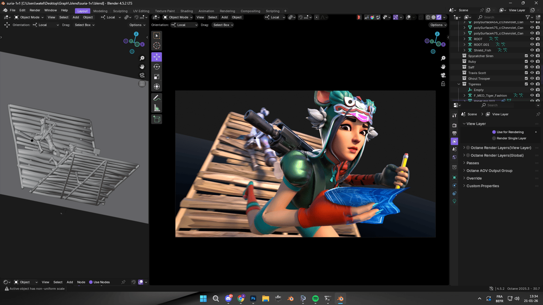Pin the View Layer properties context
The height and width of the screenshot is (305, 543).
coord(538,114)
